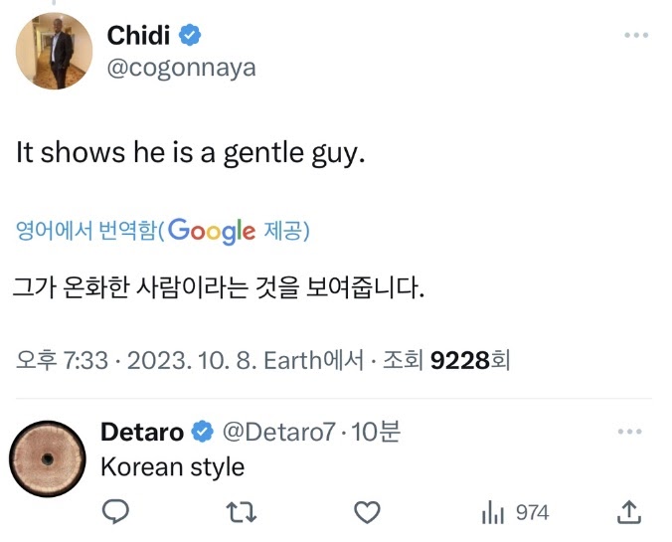
Task: View analytics showing 974 views
Action: pos(515,512)
